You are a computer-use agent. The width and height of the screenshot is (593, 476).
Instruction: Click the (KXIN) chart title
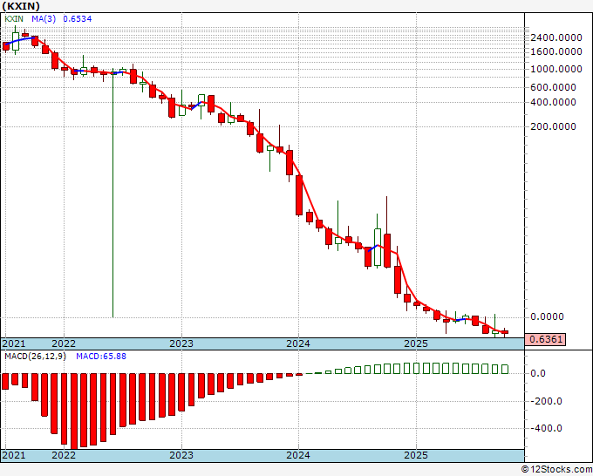(x=21, y=6)
